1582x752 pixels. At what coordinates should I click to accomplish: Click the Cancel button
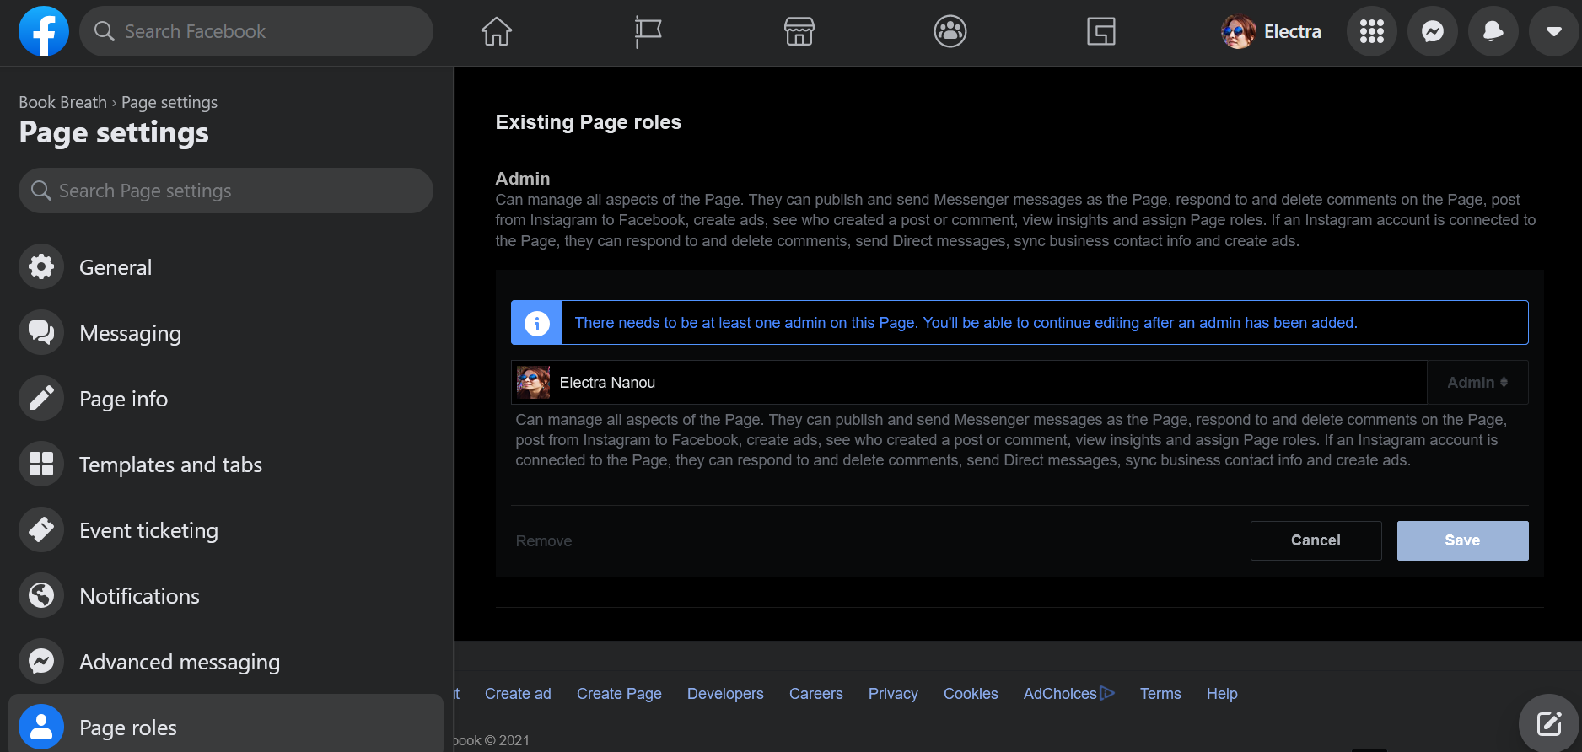click(x=1315, y=540)
